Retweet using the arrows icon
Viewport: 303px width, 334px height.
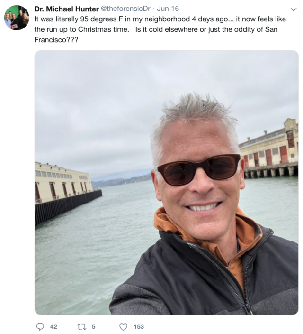(x=81, y=326)
